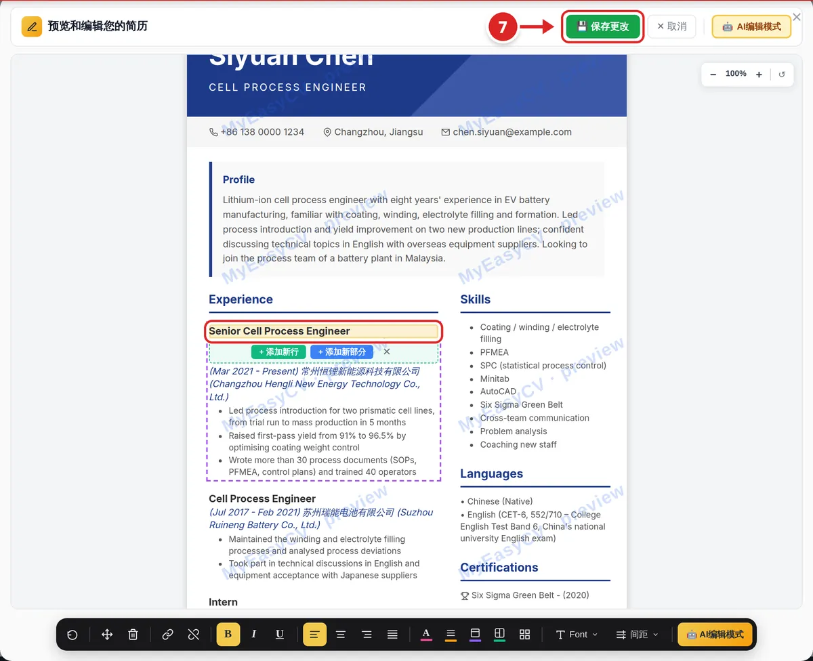Click the 添加新部分 button

click(x=341, y=352)
